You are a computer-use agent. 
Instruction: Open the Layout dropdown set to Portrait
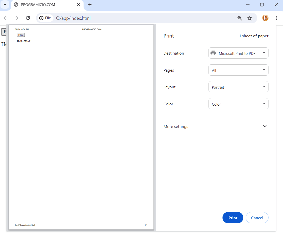click(x=238, y=87)
